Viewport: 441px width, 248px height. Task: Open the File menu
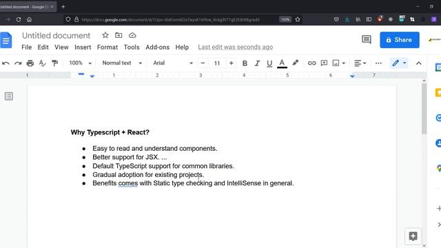[27, 48]
